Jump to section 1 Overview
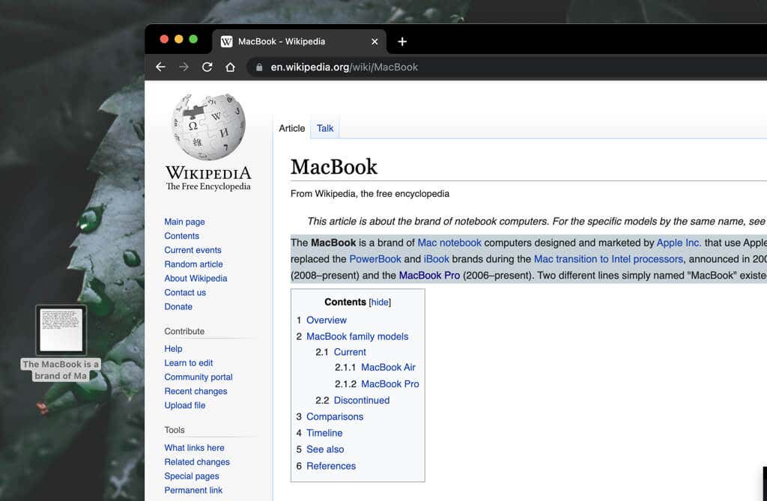 [327, 320]
